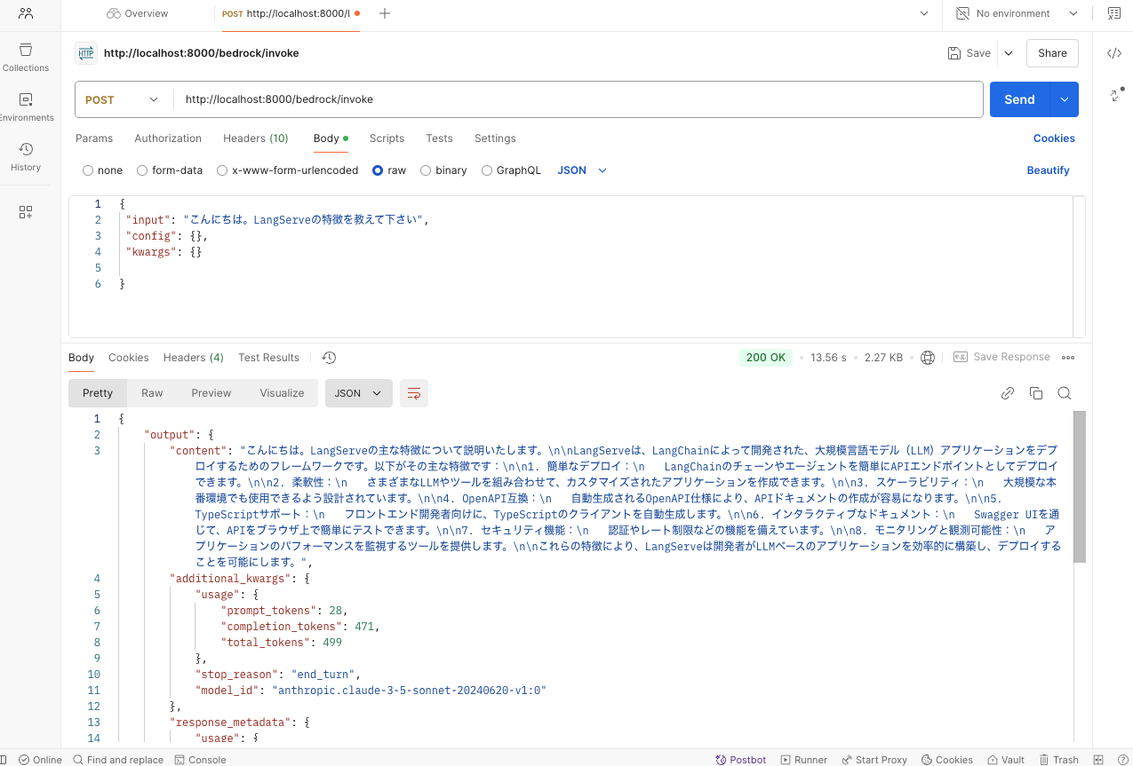This screenshot has width=1133, height=766.
Task: Open more response options ellipsis
Action: coord(1068,358)
